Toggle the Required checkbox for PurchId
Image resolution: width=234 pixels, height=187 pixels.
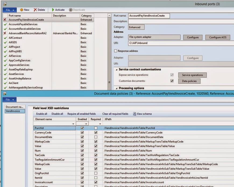(96, 128)
